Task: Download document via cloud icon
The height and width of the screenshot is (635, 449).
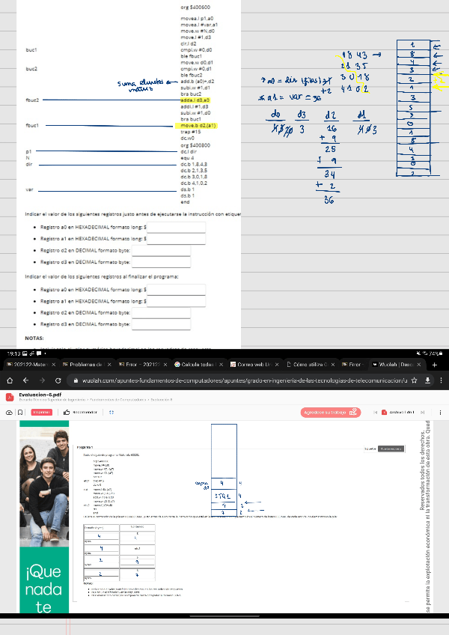Action: (x=9, y=413)
